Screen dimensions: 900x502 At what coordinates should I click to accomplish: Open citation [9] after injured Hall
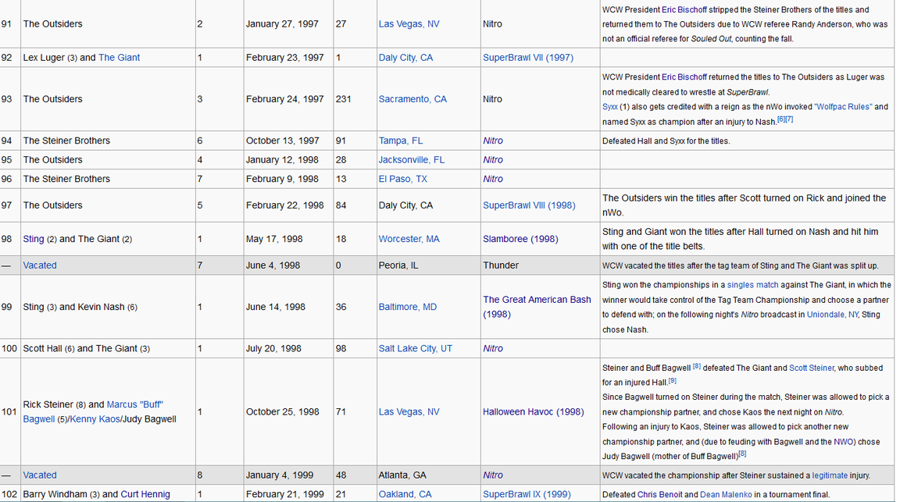click(x=672, y=380)
